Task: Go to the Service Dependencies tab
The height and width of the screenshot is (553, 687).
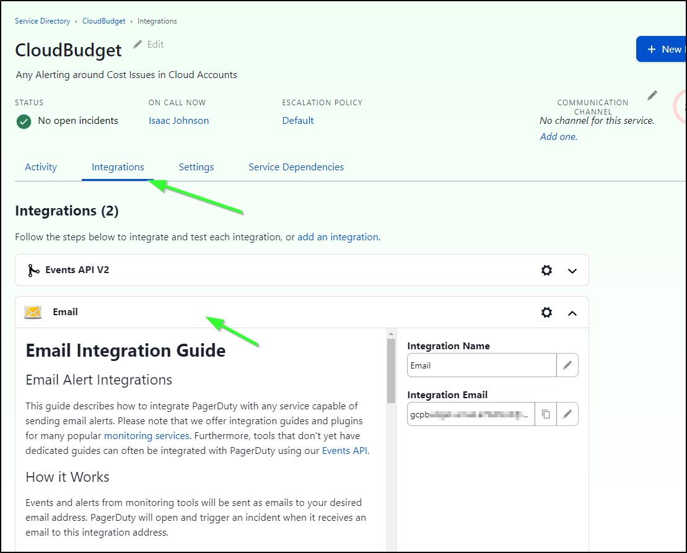Action: 296,167
